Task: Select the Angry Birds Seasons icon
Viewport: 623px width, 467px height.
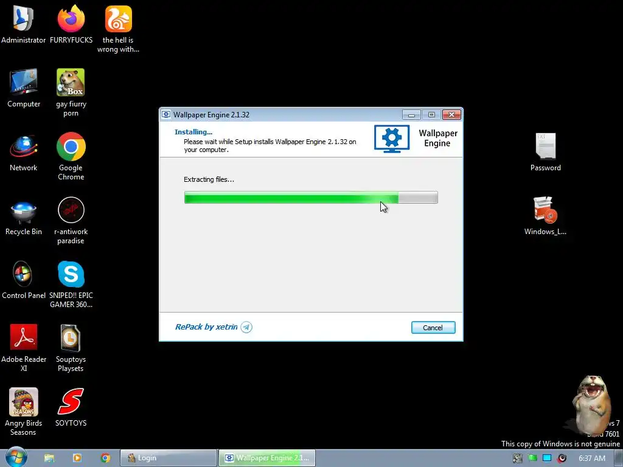Action: (24, 412)
